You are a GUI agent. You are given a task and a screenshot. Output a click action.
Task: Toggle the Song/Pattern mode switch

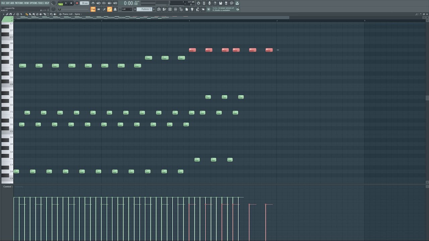pyautogui.click(x=60, y=3)
